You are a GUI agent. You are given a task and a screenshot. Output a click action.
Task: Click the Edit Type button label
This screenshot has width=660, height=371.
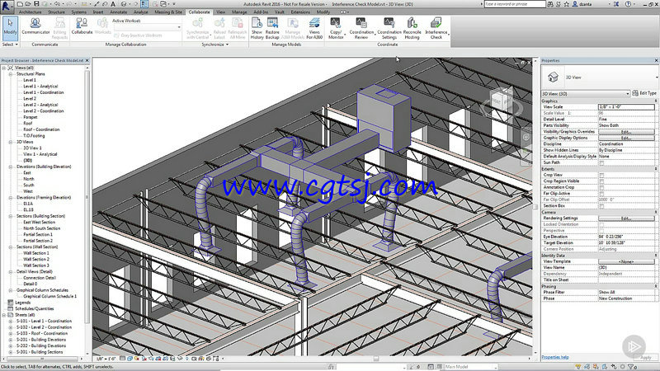tap(648, 93)
